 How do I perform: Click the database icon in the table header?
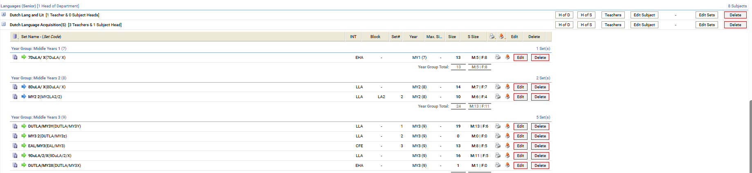point(15,36)
